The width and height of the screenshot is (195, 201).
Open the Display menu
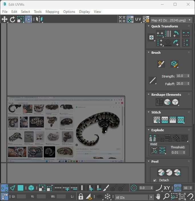tap(85, 12)
